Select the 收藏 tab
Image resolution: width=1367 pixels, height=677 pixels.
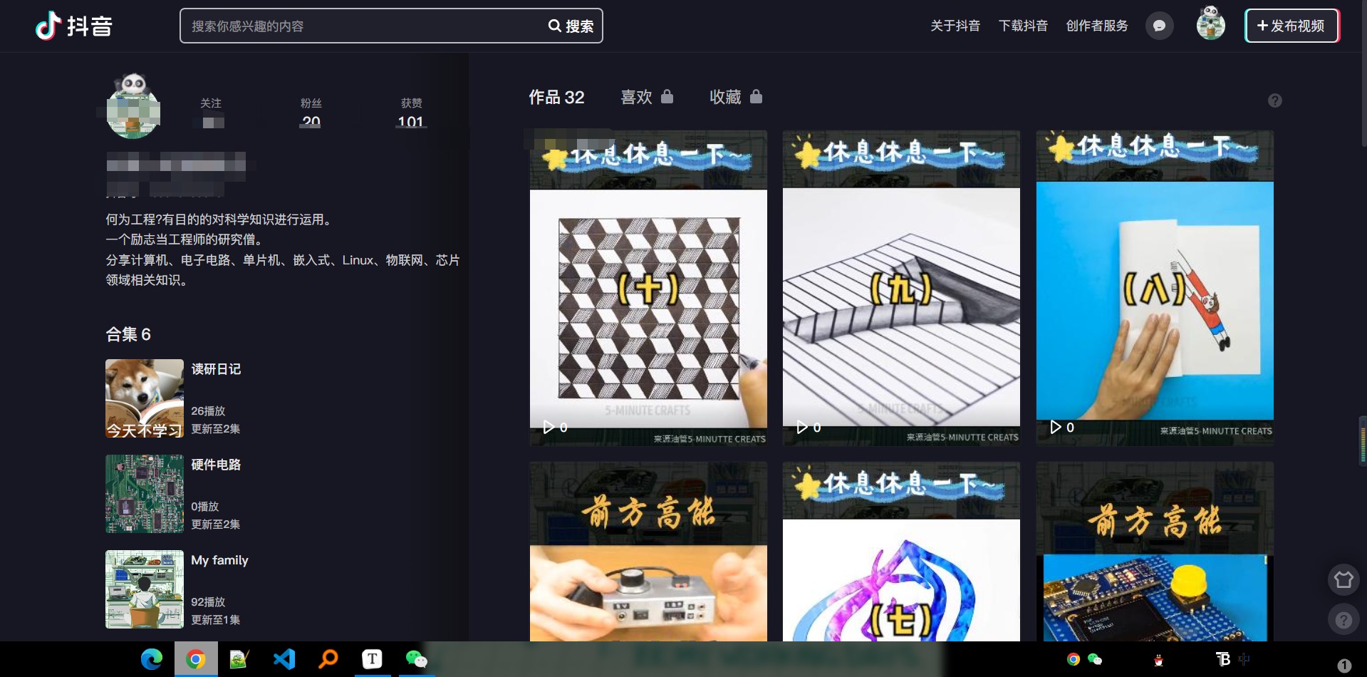pyautogui.click(x=725, y=97)
